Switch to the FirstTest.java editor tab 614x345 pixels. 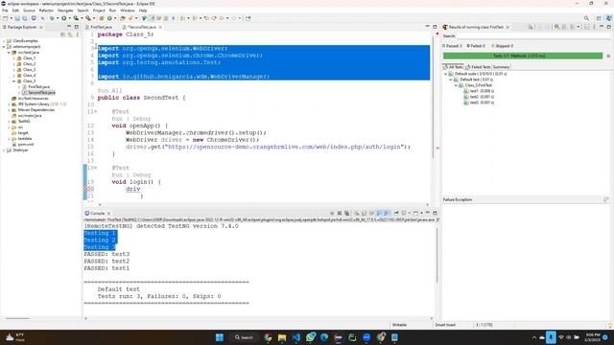pos(100,27)
